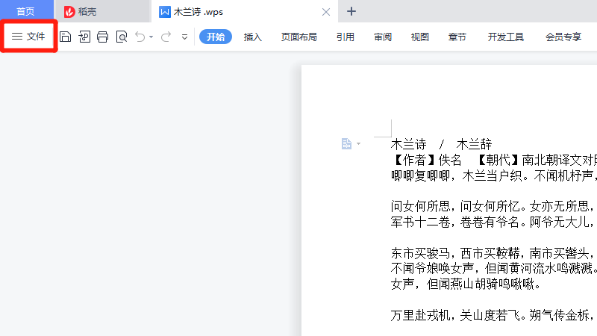The height and width of the screenshot is (336, 597).
Task: Select the 开始 (Home) ribbon tab
Action: coord(216,37)
